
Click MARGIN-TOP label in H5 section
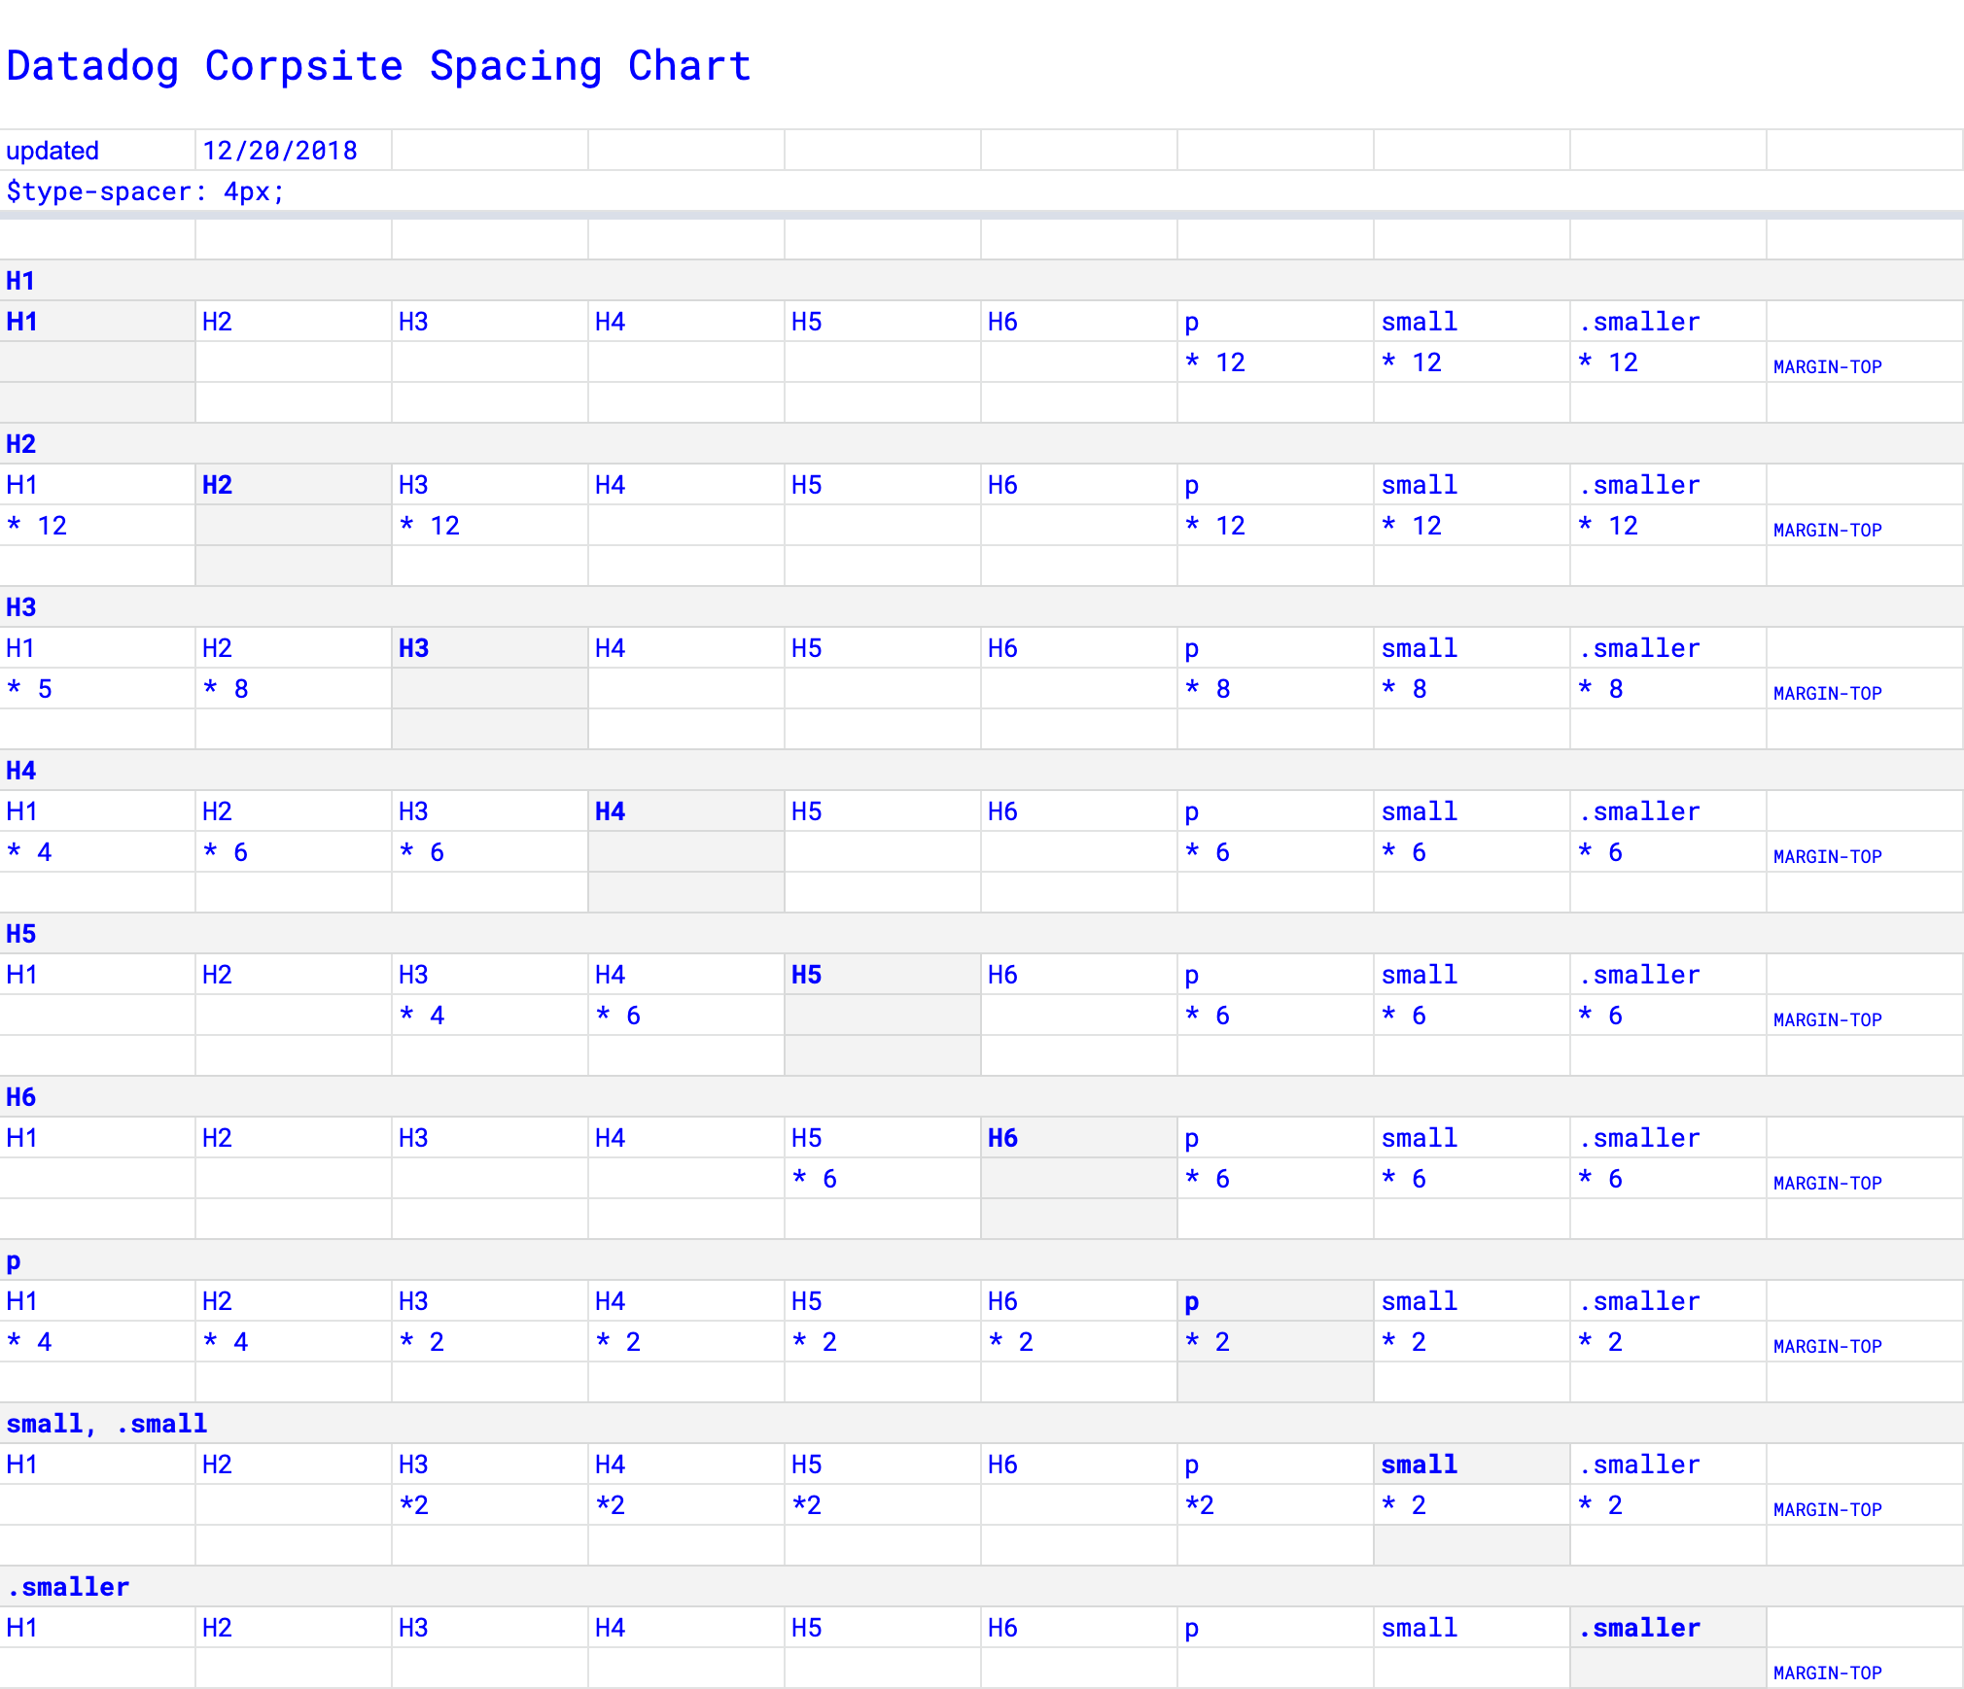[x=1827, y=1019]
